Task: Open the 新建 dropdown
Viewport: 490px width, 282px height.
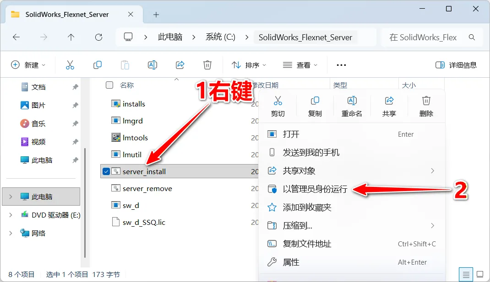Action: click(28, 65)
